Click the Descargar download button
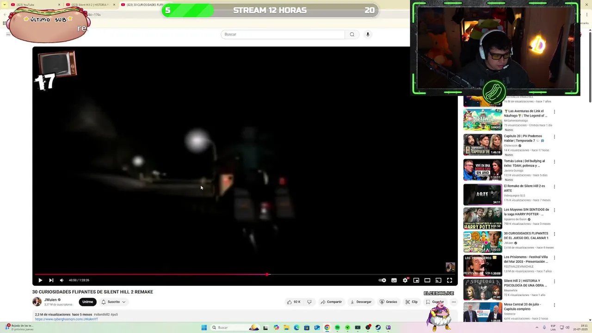Viewport: 592px width, 333px height. [x=361, y=302]
